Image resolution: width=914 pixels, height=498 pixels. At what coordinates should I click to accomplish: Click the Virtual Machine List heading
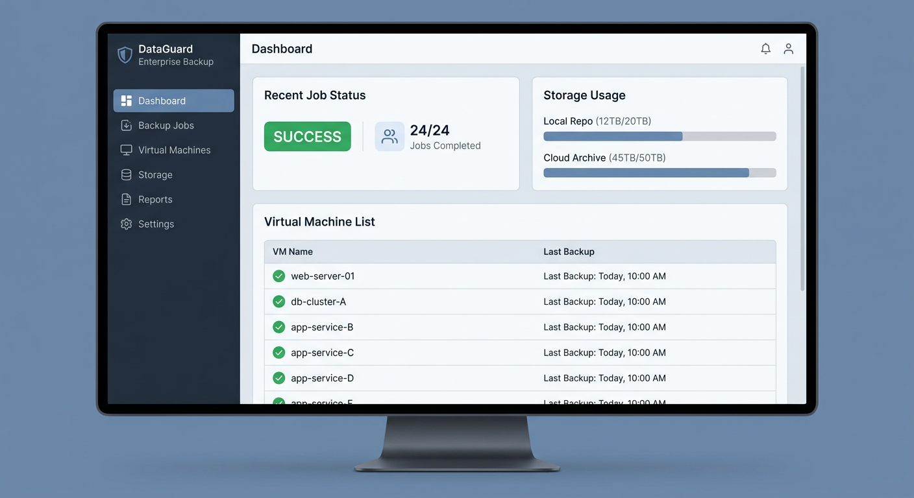[x=319, y=222]
